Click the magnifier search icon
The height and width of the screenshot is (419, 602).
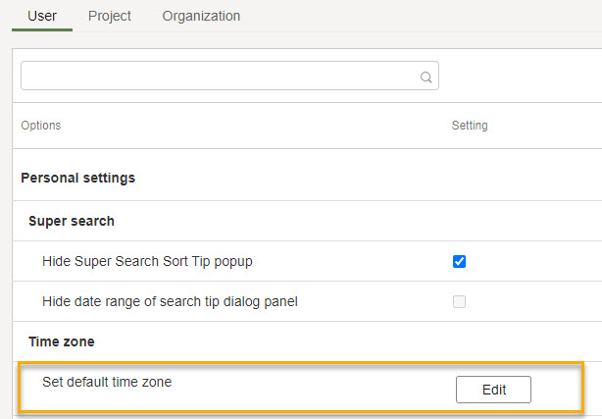tap(426, 77)
